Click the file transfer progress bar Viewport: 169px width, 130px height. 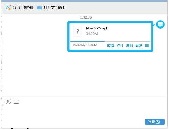[x=110, y=41]
